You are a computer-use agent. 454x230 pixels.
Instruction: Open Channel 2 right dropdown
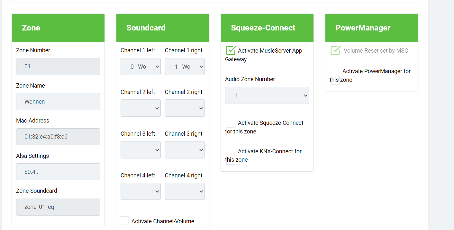[x=185, y=108]
